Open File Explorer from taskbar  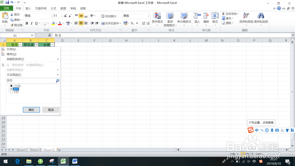(x=29, y=161)
